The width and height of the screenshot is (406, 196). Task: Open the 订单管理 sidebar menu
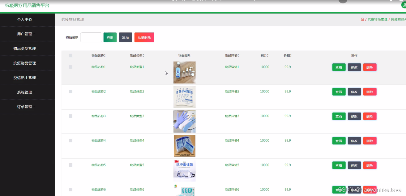click(25, 107)
